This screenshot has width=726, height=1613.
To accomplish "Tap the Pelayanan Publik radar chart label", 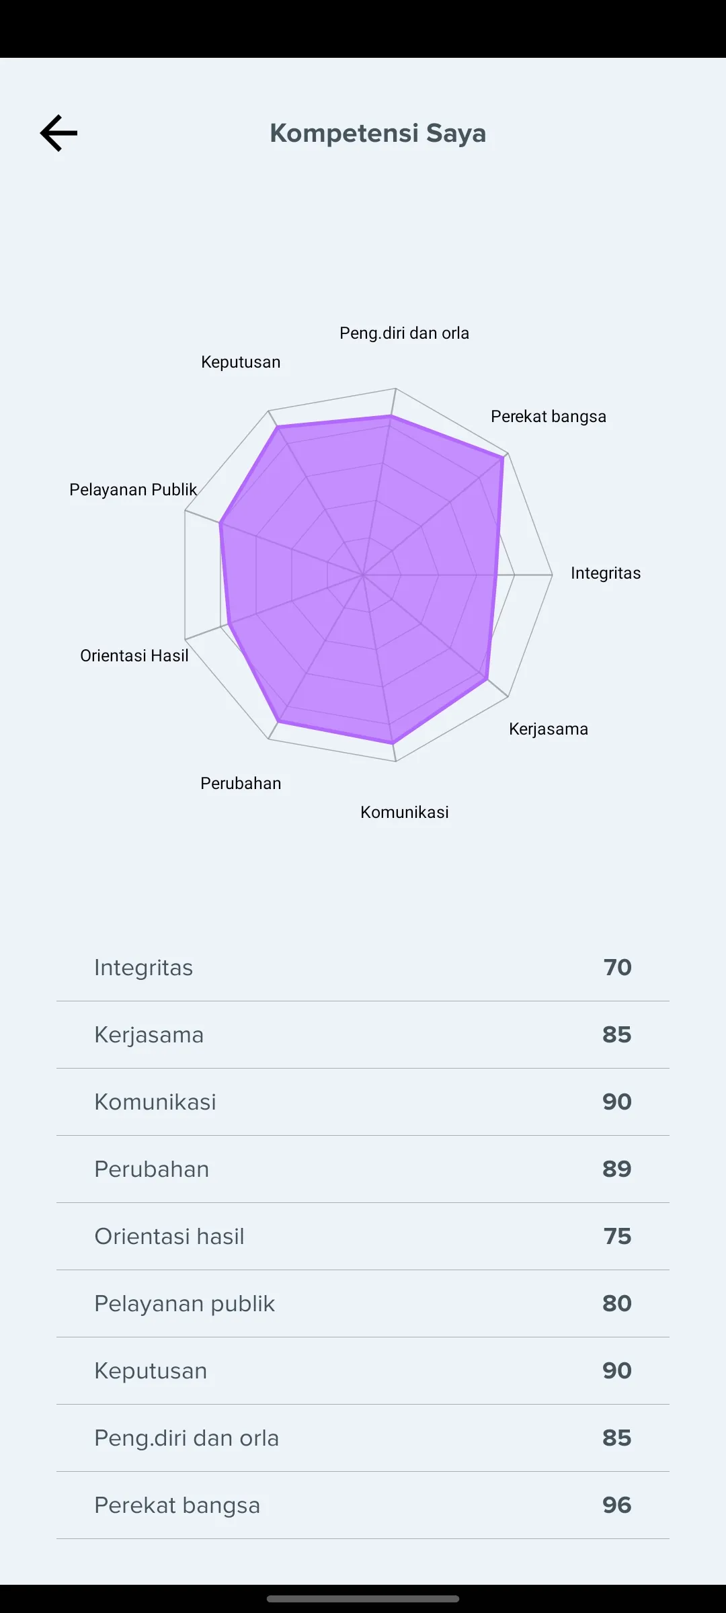I will pyautogui.click(x=133, y=490).
